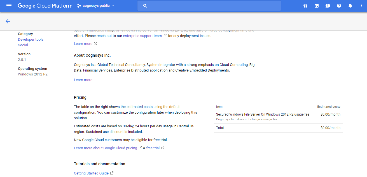Open the Getting Started Guide

click(x=91, y=173)
